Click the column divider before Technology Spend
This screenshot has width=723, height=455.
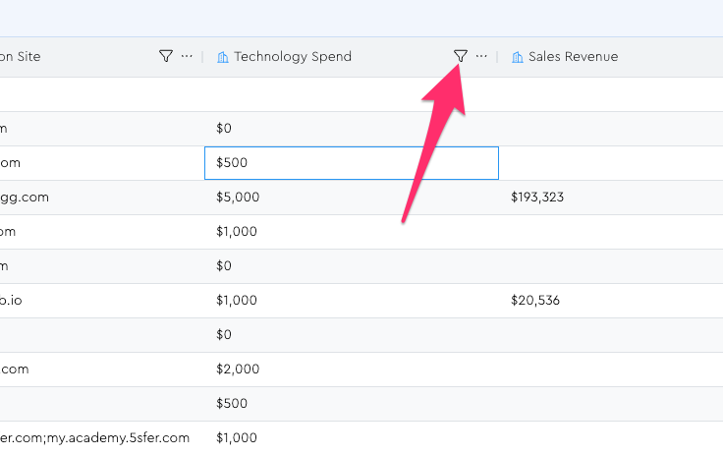point(203,57)
